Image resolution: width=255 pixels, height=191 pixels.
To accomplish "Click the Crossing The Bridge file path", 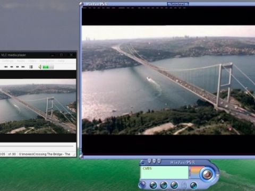I will click(x=45, y=154).
